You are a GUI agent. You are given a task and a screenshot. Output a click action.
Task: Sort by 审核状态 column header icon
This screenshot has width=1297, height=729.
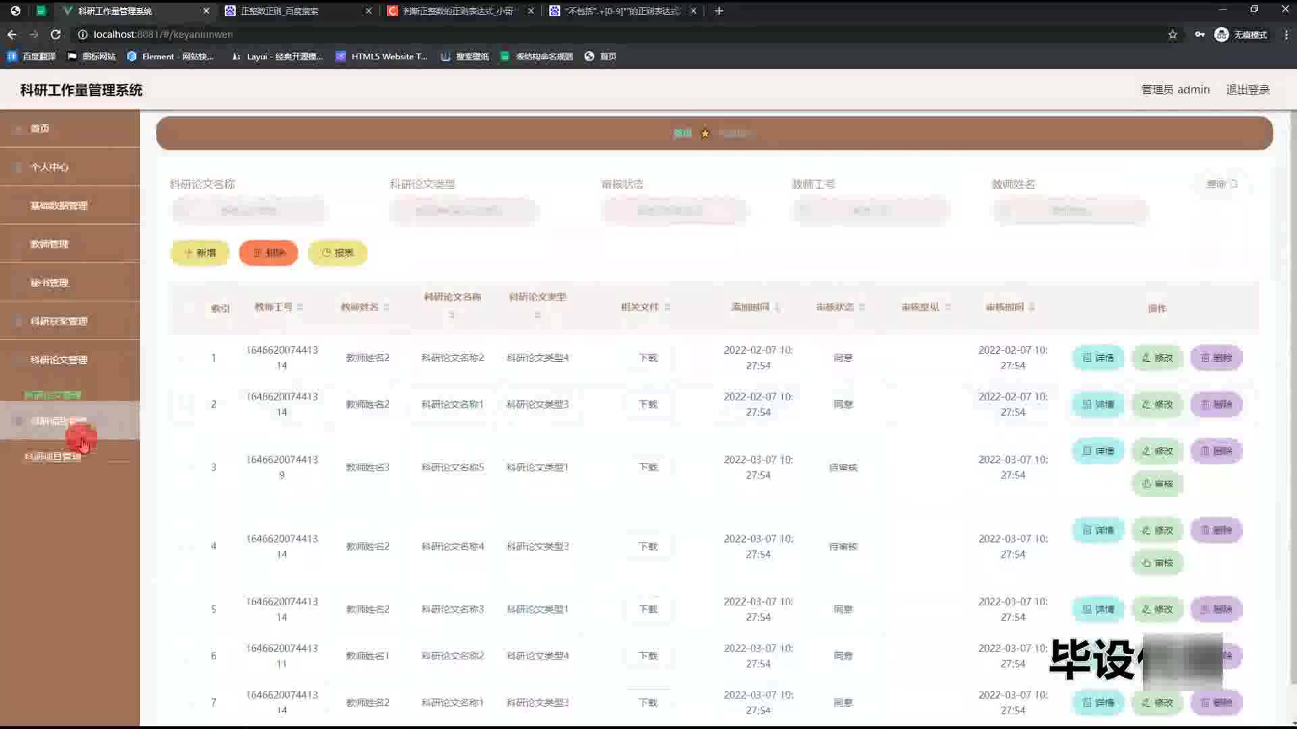(x=862, y=308)
